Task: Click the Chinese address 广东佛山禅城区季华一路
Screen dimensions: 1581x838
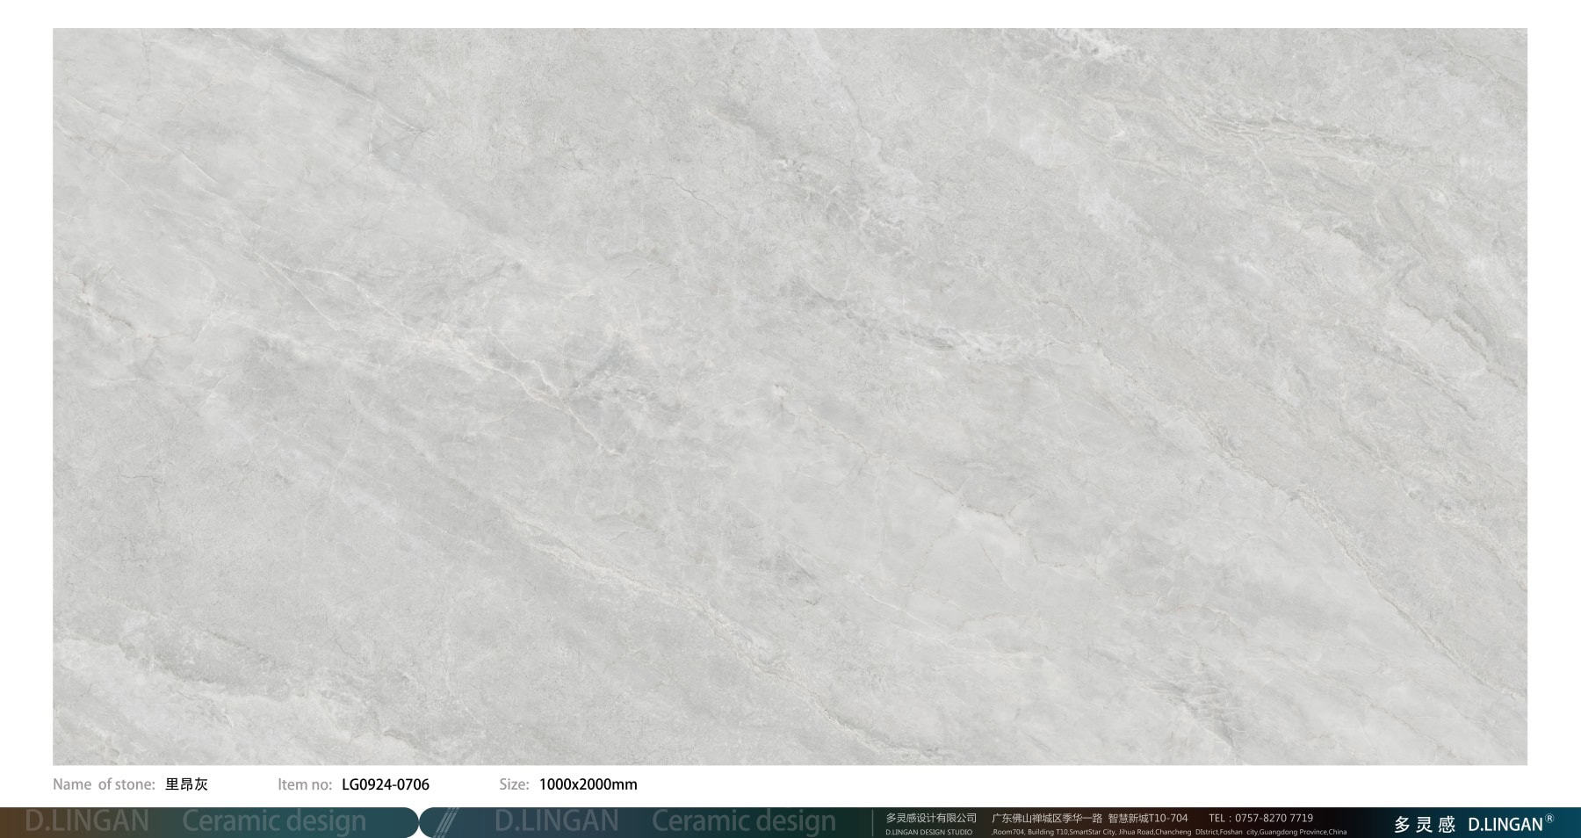Action: [1046, 818]
